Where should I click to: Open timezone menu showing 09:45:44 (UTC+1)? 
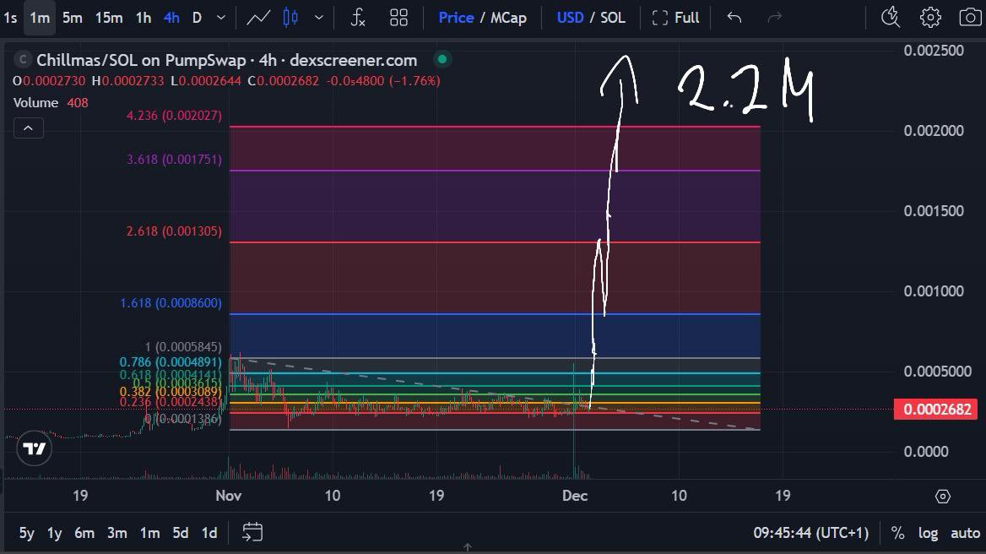pos(810,533)
